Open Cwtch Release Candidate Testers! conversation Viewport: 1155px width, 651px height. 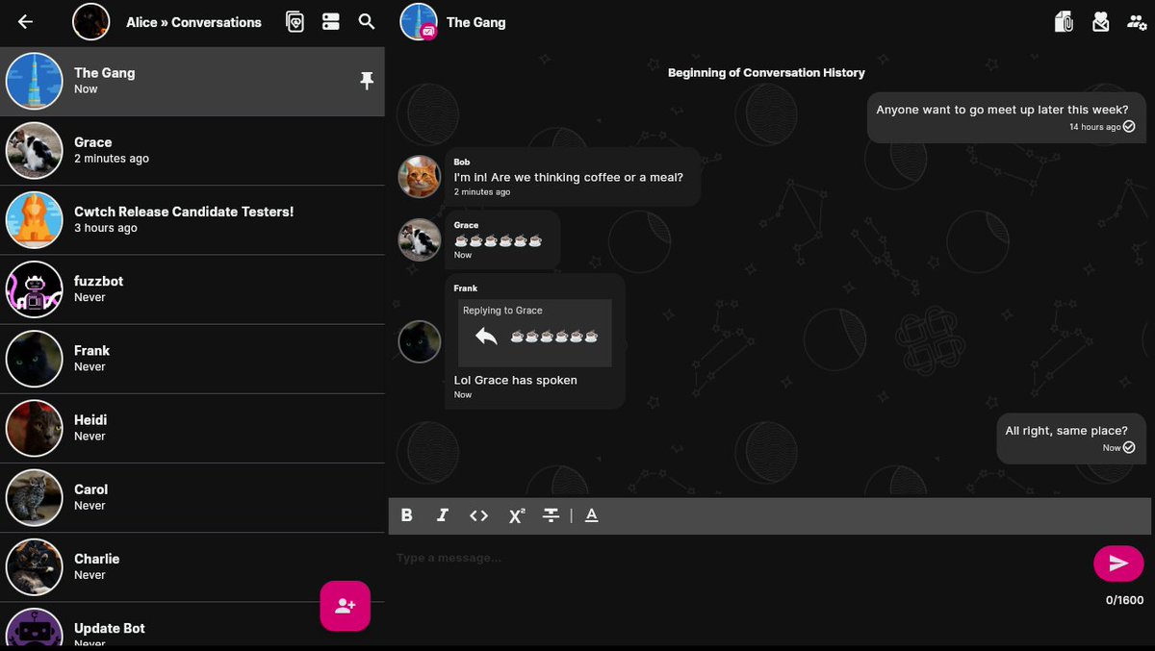(192, 220)
